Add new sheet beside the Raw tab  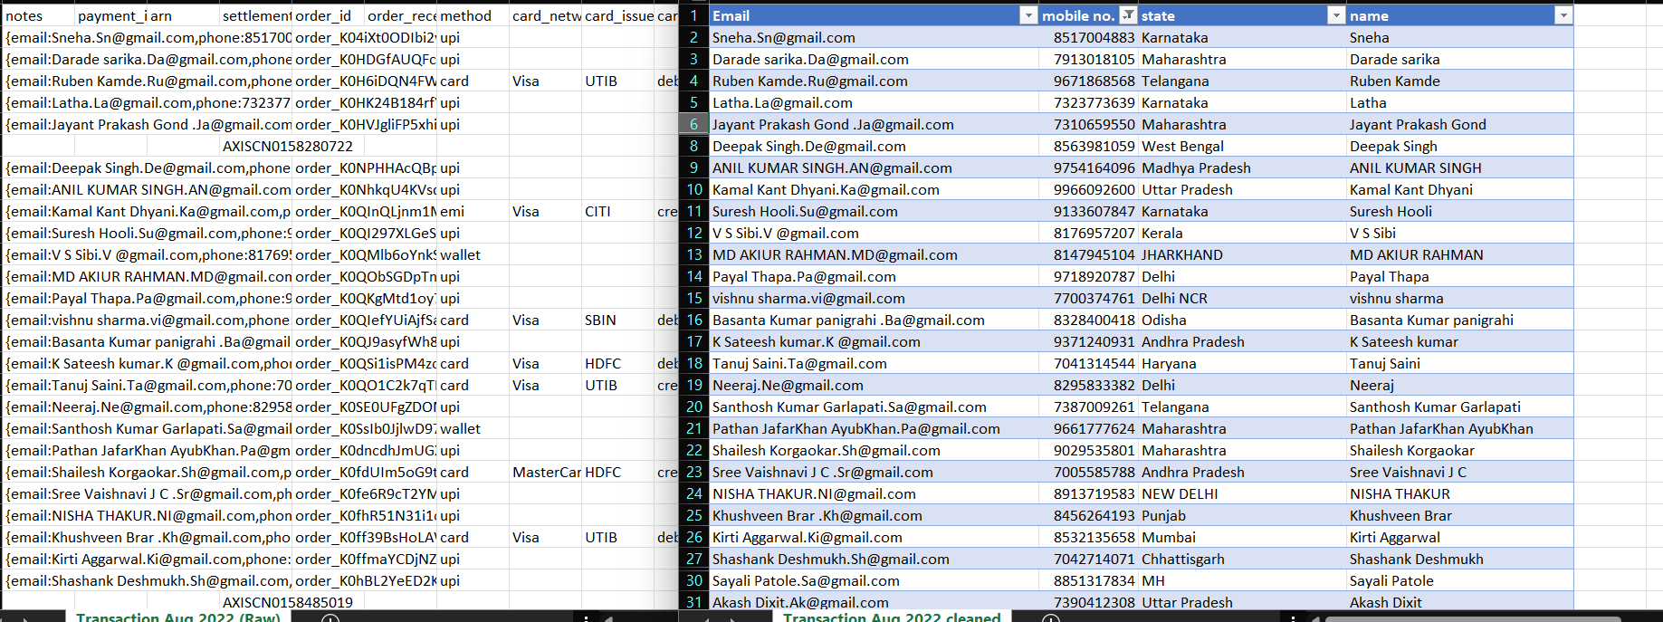coord(330,618)
